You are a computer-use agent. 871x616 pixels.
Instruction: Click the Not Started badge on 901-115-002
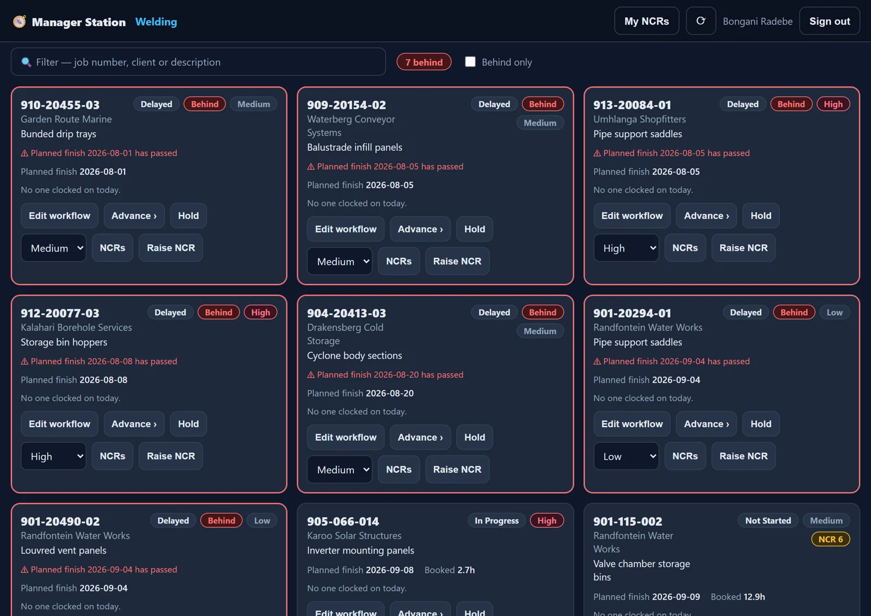[768, 521]
